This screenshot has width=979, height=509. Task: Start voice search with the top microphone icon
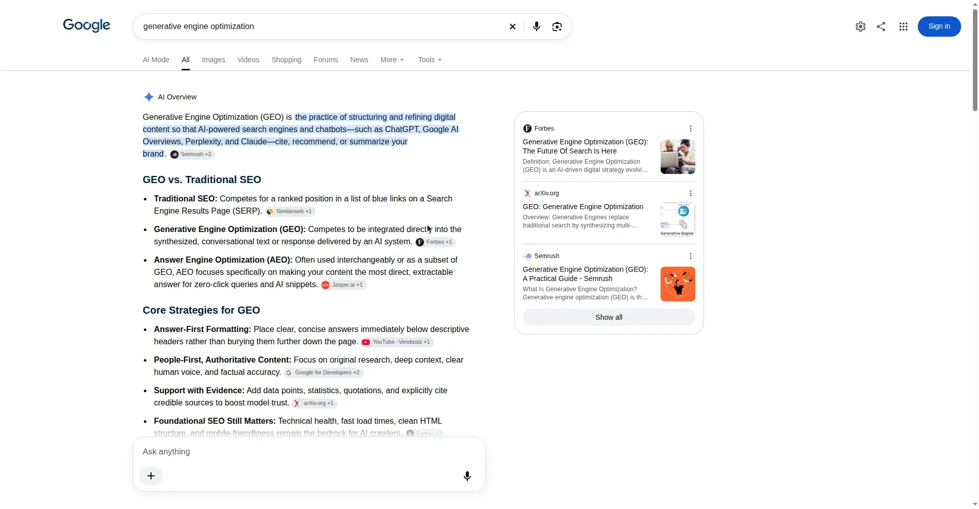click(x=536, y=27)
